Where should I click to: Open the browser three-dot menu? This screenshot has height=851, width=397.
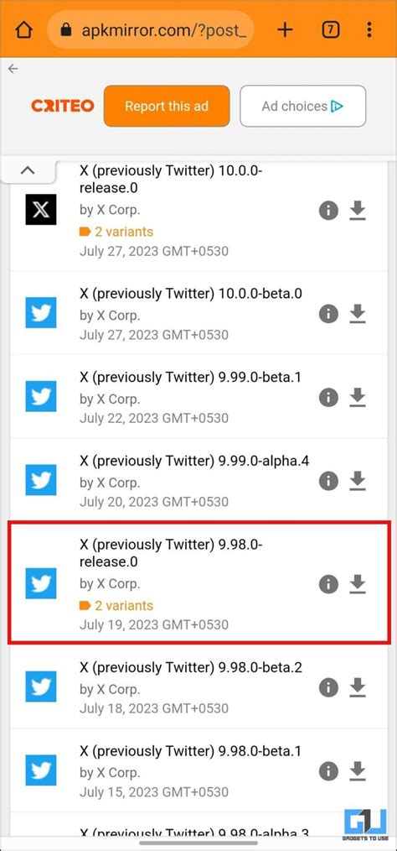pyautogui.click(x=369, y=30)
